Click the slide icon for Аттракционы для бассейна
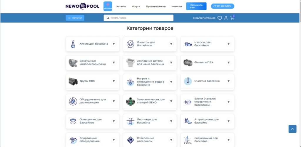The width and height of the screenshot is (301, 147). (x=188, y=121)
